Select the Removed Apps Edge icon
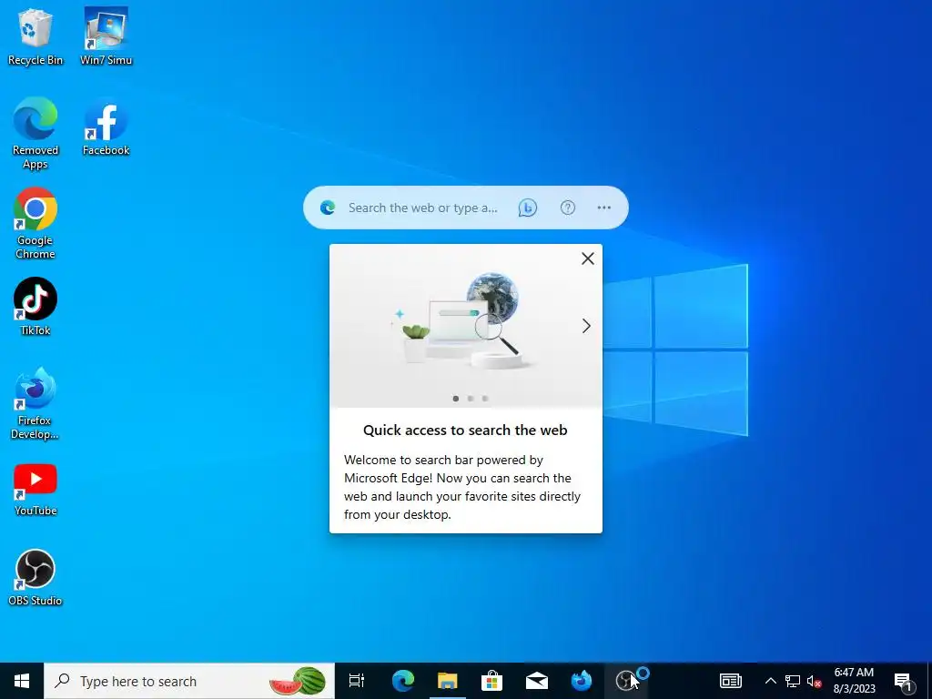Image resolution: width=932 pixels, height=699 pixels. point(35,133)
